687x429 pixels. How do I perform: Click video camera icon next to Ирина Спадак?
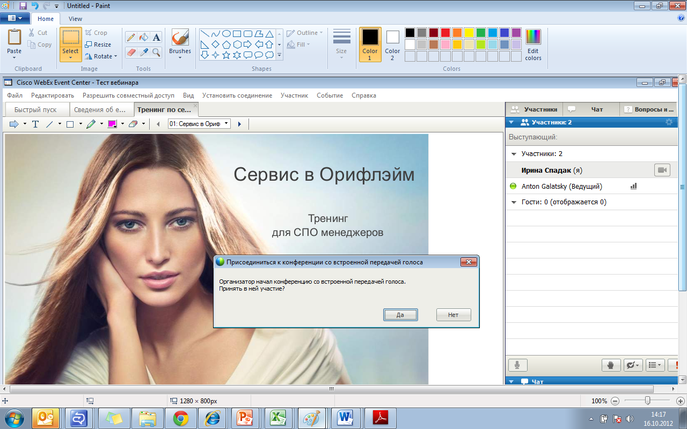(662, 170)
